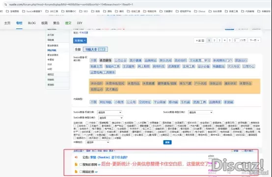This screenshot has width=272, height=177.
Task: Click the blue 搜索 button
Action: [167, 143]
